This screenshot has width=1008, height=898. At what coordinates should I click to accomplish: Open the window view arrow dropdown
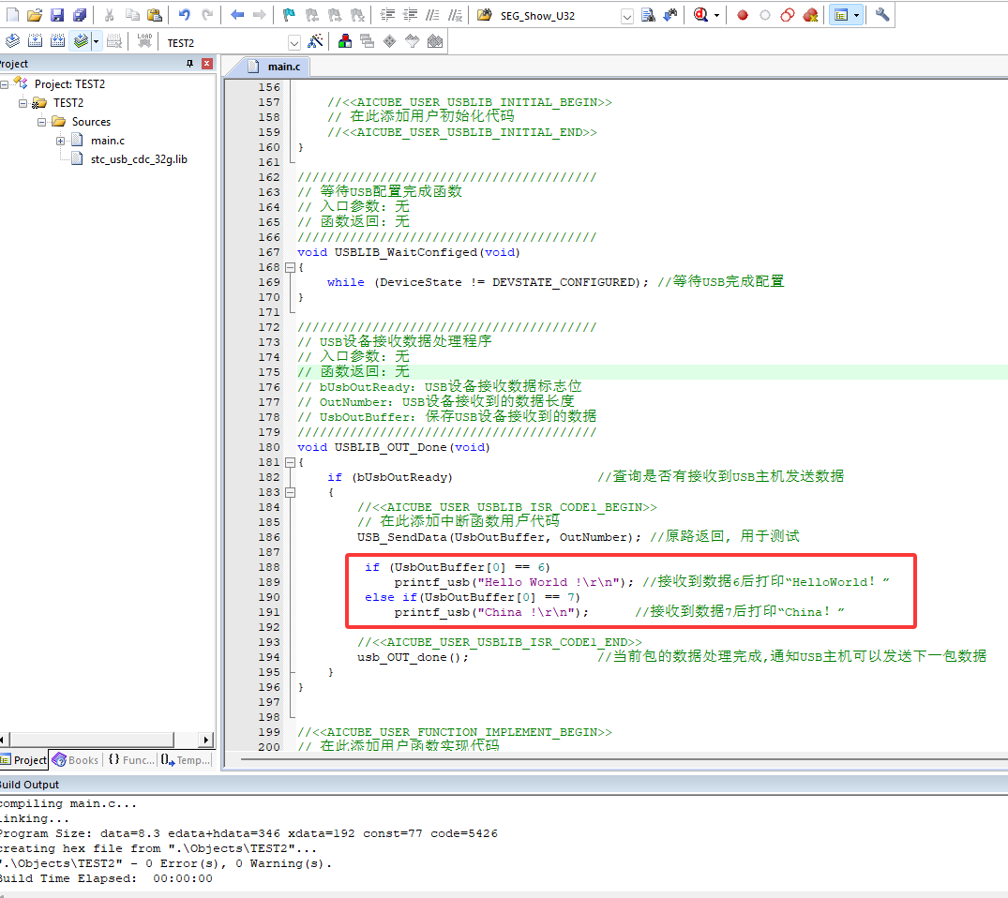[x=856, y=15]
